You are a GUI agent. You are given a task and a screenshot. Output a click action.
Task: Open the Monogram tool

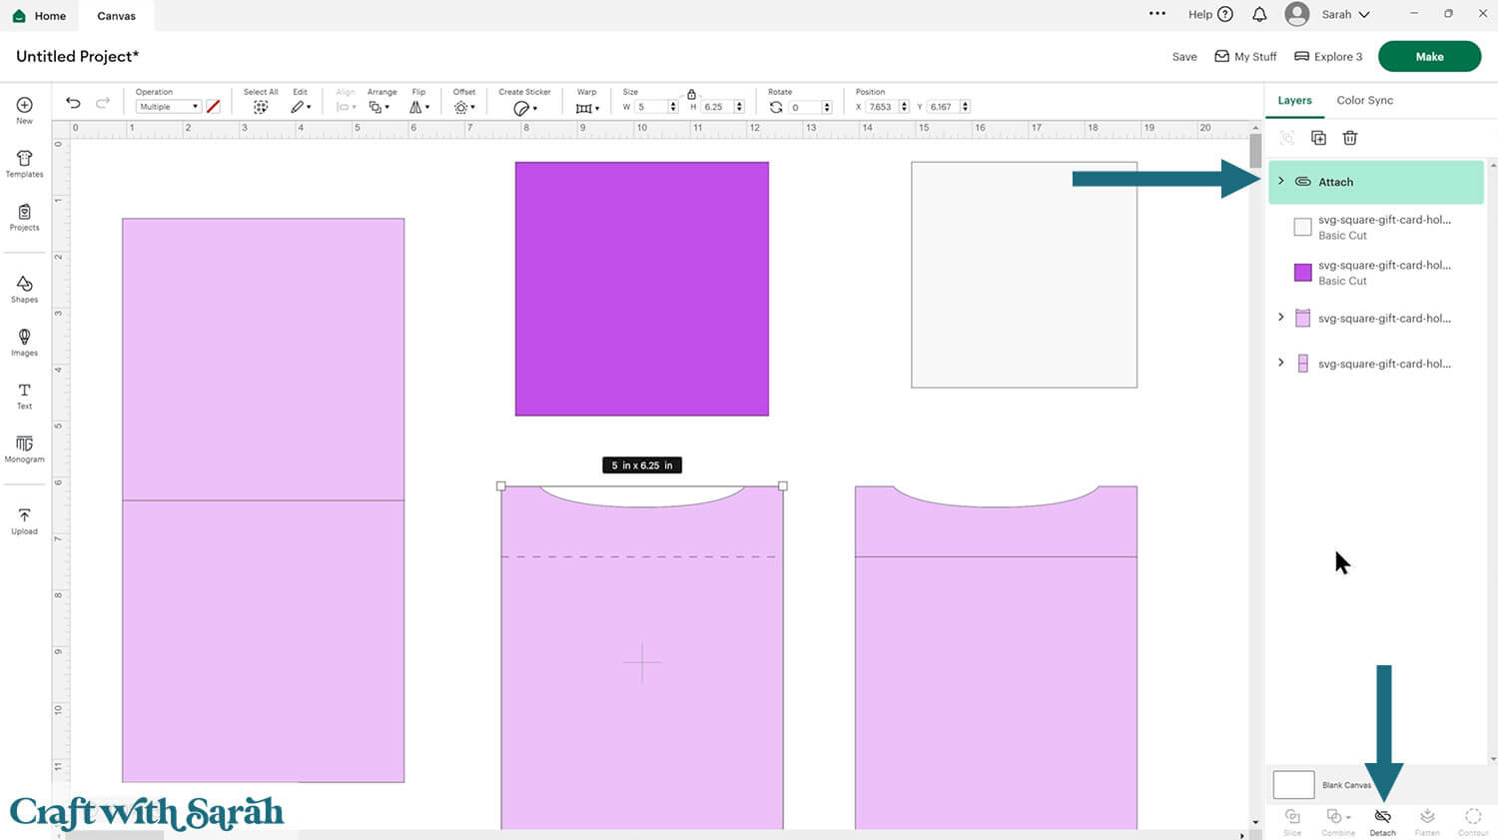(24, 447)
